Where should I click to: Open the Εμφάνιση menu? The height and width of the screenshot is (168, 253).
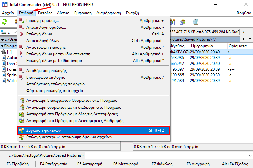click(x=83, y=13)
